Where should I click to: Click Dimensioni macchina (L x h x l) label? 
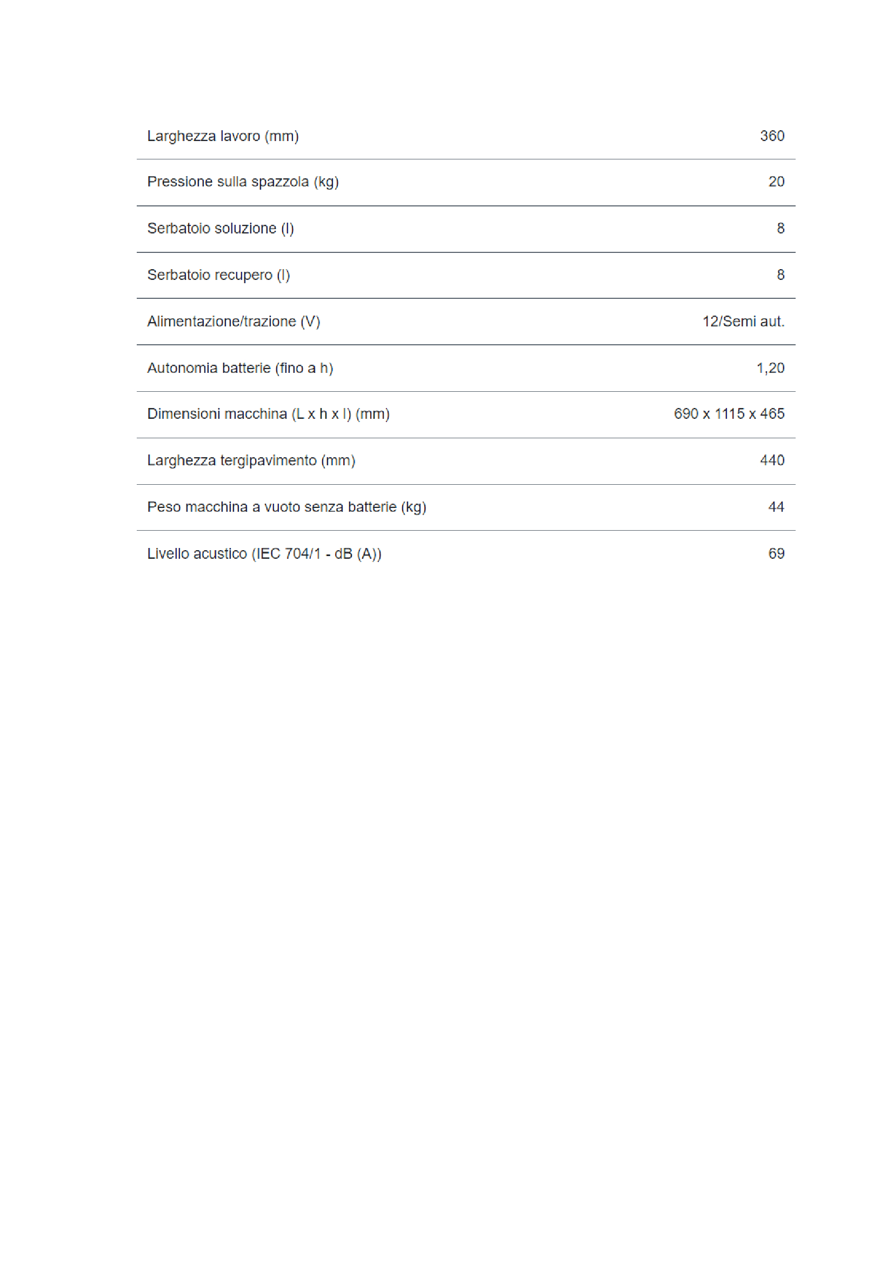point(268,414)
